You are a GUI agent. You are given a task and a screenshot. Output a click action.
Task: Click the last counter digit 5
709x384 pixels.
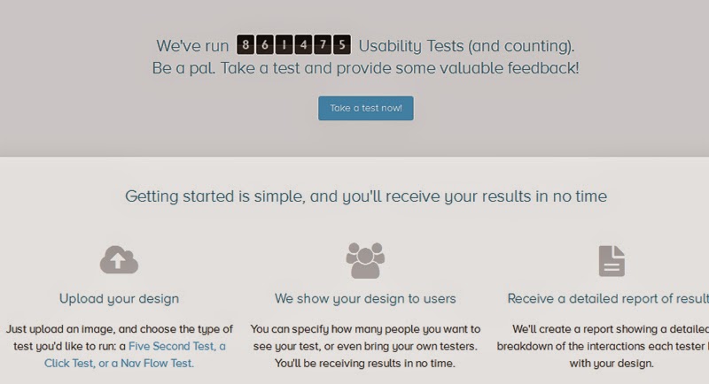pos(342,44)
